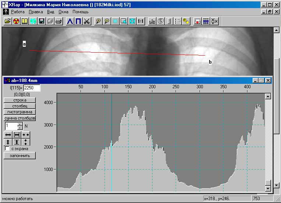This screenshot has width=281, height=203.
Task: Click the red-yellow radiation symbol icon
Action: pyautogui.click(x=16, y=21)
